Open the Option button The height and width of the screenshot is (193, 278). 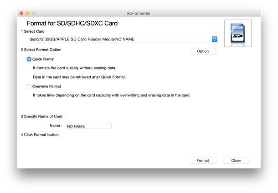click(203, 51)
